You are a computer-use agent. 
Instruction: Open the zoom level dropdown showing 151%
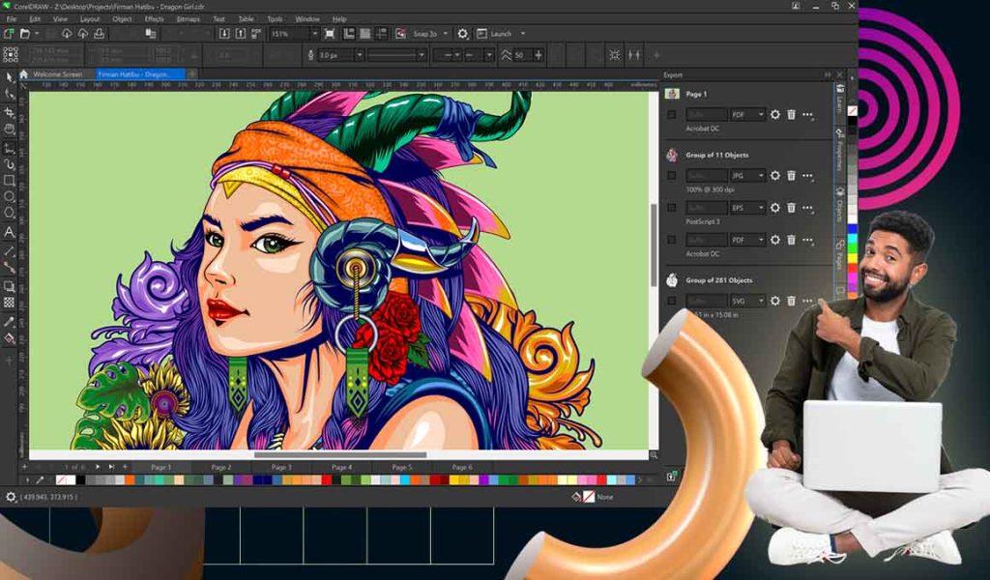point(314,34)
